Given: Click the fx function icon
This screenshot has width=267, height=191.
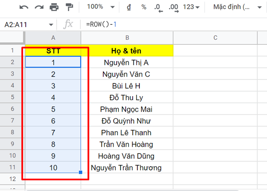Looking at the screenshot, I should click(68, 24).
